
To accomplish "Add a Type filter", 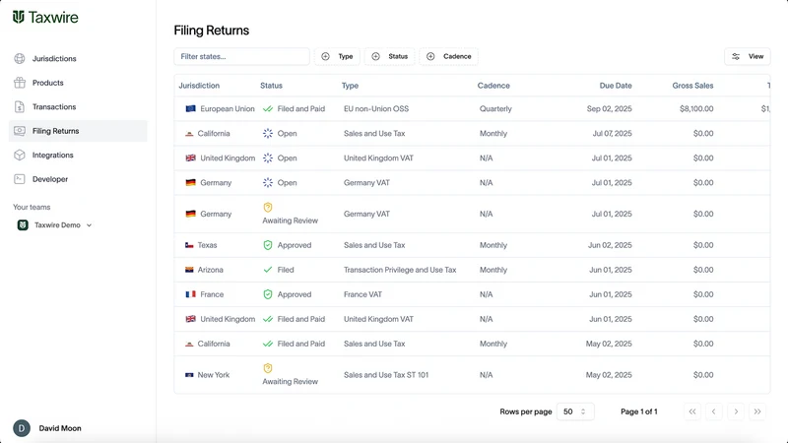I will (337, 56).
